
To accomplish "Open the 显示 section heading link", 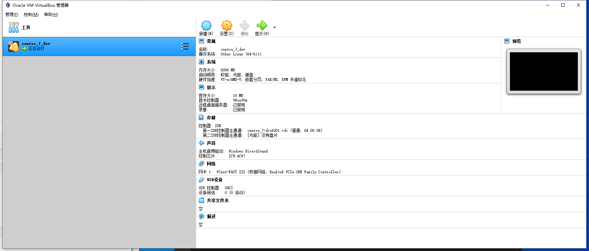I will (211, 87).
